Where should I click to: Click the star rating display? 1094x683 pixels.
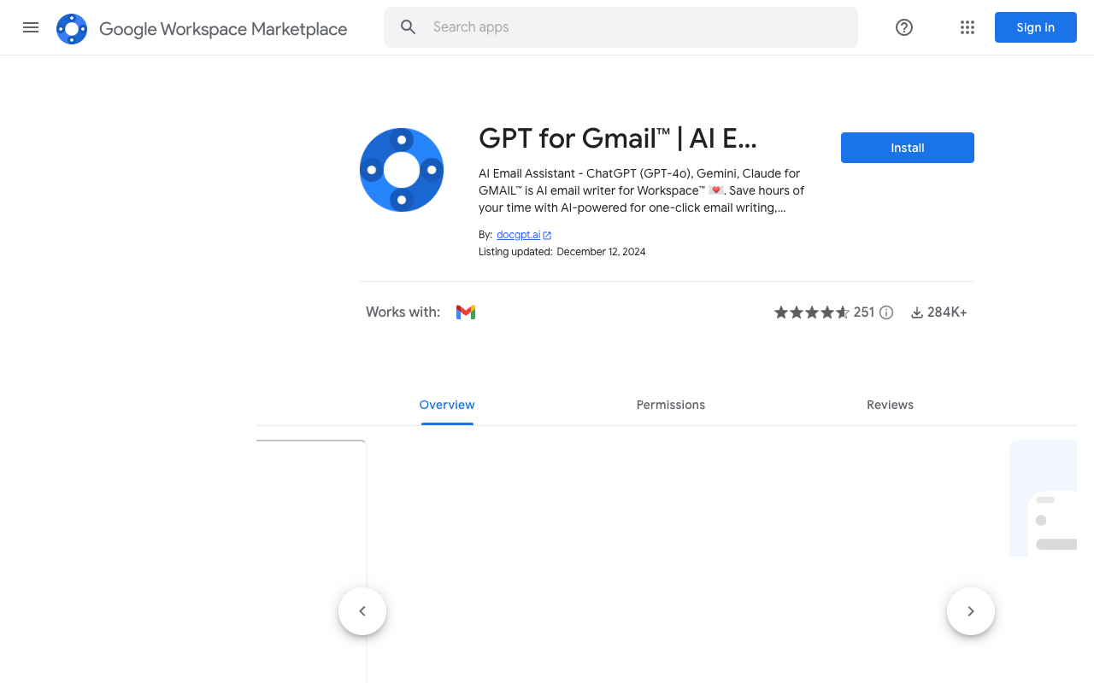tap(812, 312)
